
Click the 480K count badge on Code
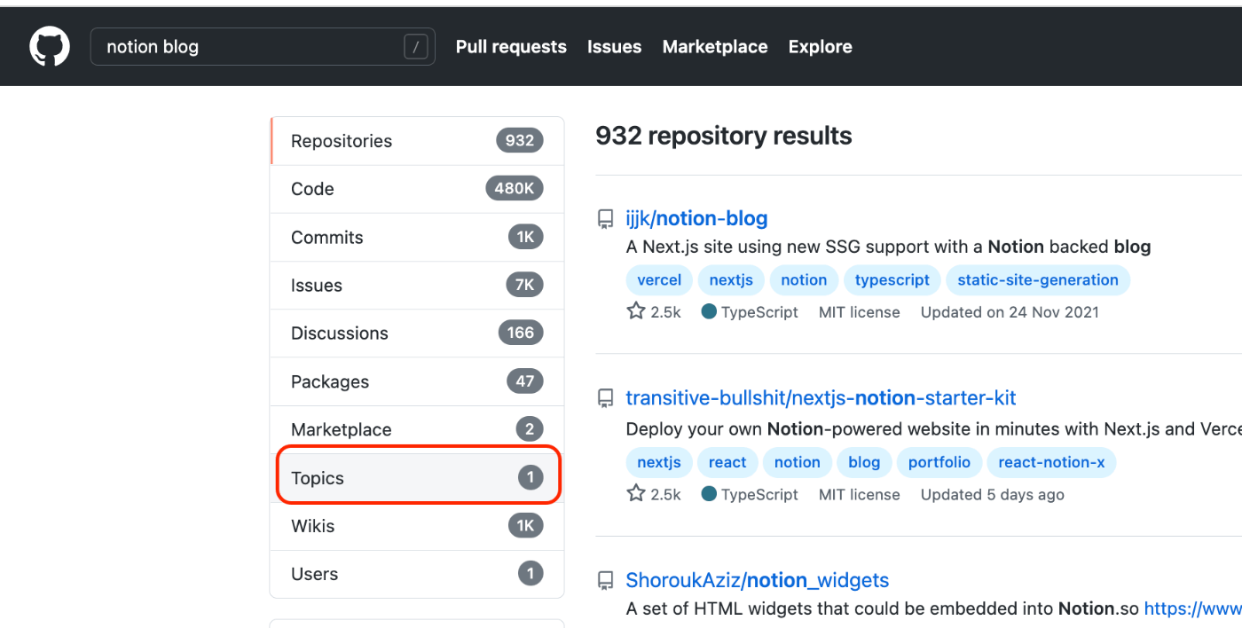515,188
